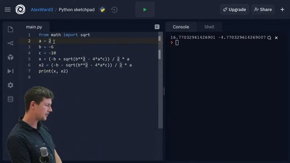This screenshot has width=290, height=163.
Task: Toggle the editor format icon
Action: point(157,27)
